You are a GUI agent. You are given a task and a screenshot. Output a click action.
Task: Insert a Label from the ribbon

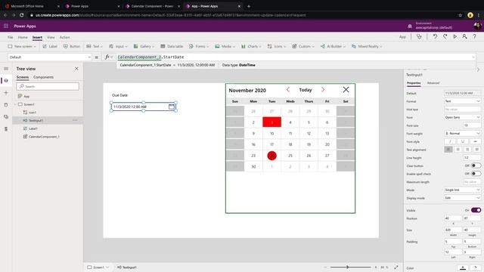50,46
